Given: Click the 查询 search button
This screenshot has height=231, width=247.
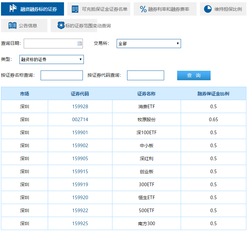Looking at the screenshot, I should click(x=194, y=75).
